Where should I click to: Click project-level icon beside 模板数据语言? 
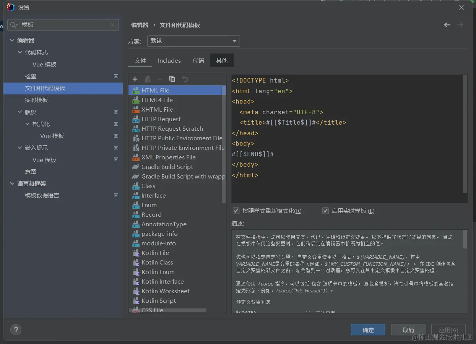[116, 195]
